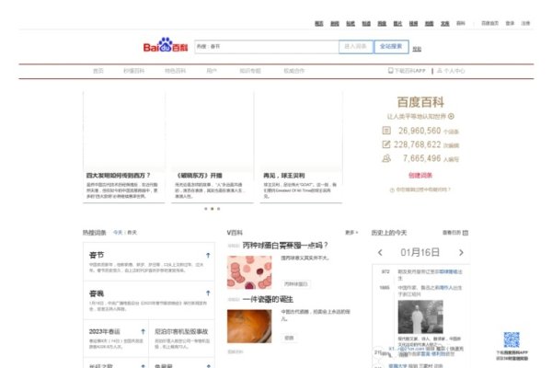Switch hot searches to 昨天

(132, 233)
